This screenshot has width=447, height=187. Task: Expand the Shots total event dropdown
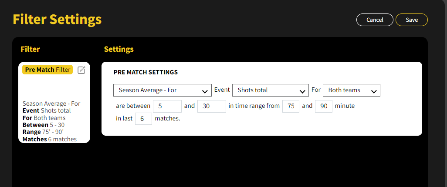click(x=270, y=90)
